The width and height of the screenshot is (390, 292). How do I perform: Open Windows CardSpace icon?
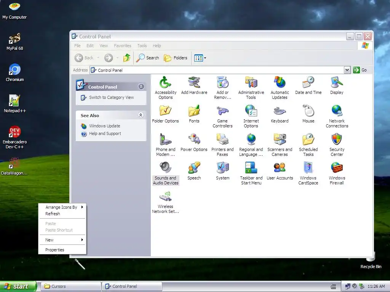click(308, 173)
